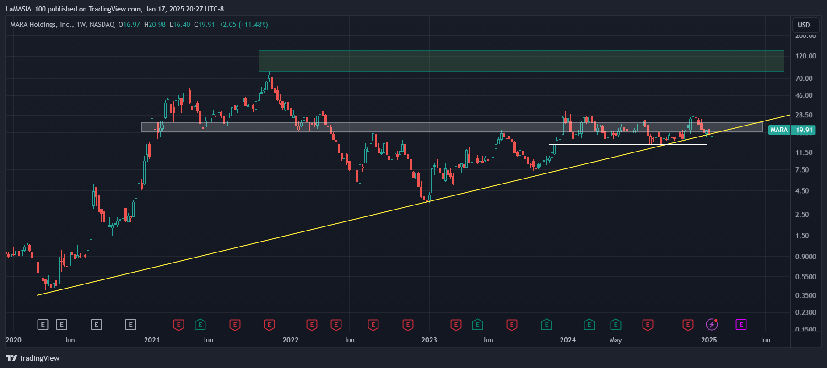
Task: Click the 2025 label on time axis
Action: coord(709,340)
